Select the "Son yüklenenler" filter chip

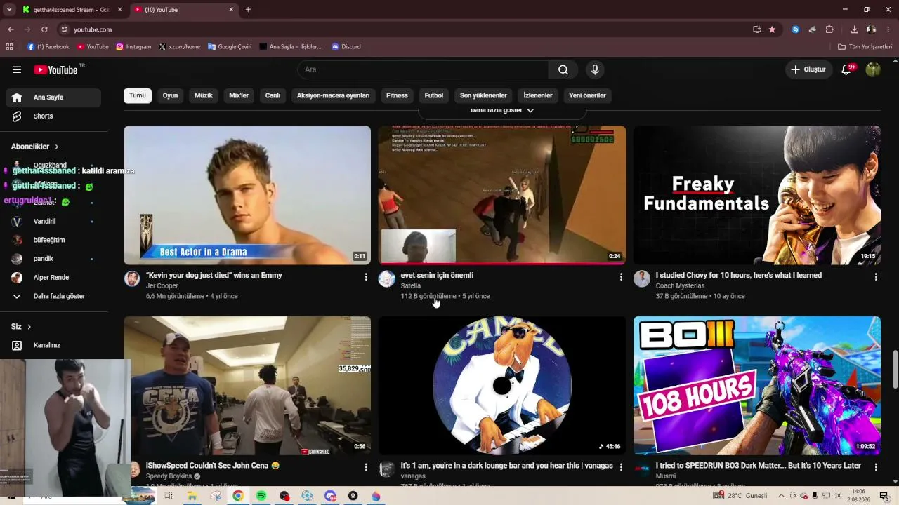(x=483, y=95)
